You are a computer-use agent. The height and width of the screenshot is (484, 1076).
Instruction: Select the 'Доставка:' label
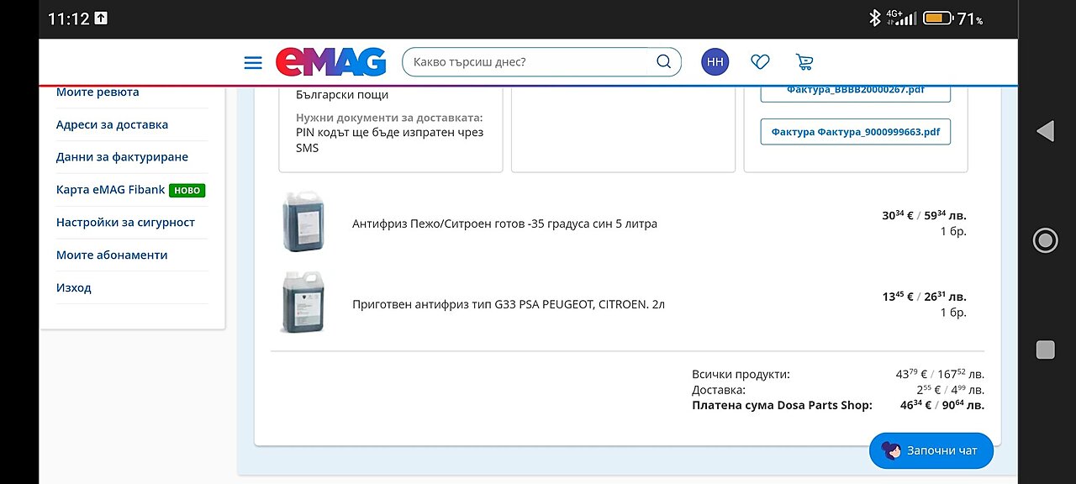(719, 390)
